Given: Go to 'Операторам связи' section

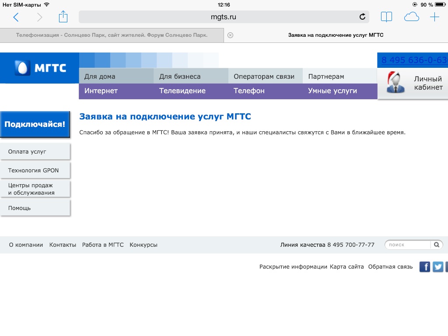Looking at the screenshot, I should pos(266,76).
